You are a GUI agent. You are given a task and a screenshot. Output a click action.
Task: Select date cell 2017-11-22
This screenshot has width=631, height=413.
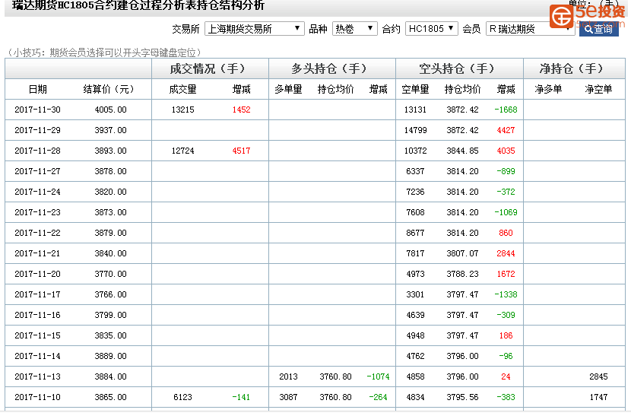pyautogui.click(x=37, y=233)
